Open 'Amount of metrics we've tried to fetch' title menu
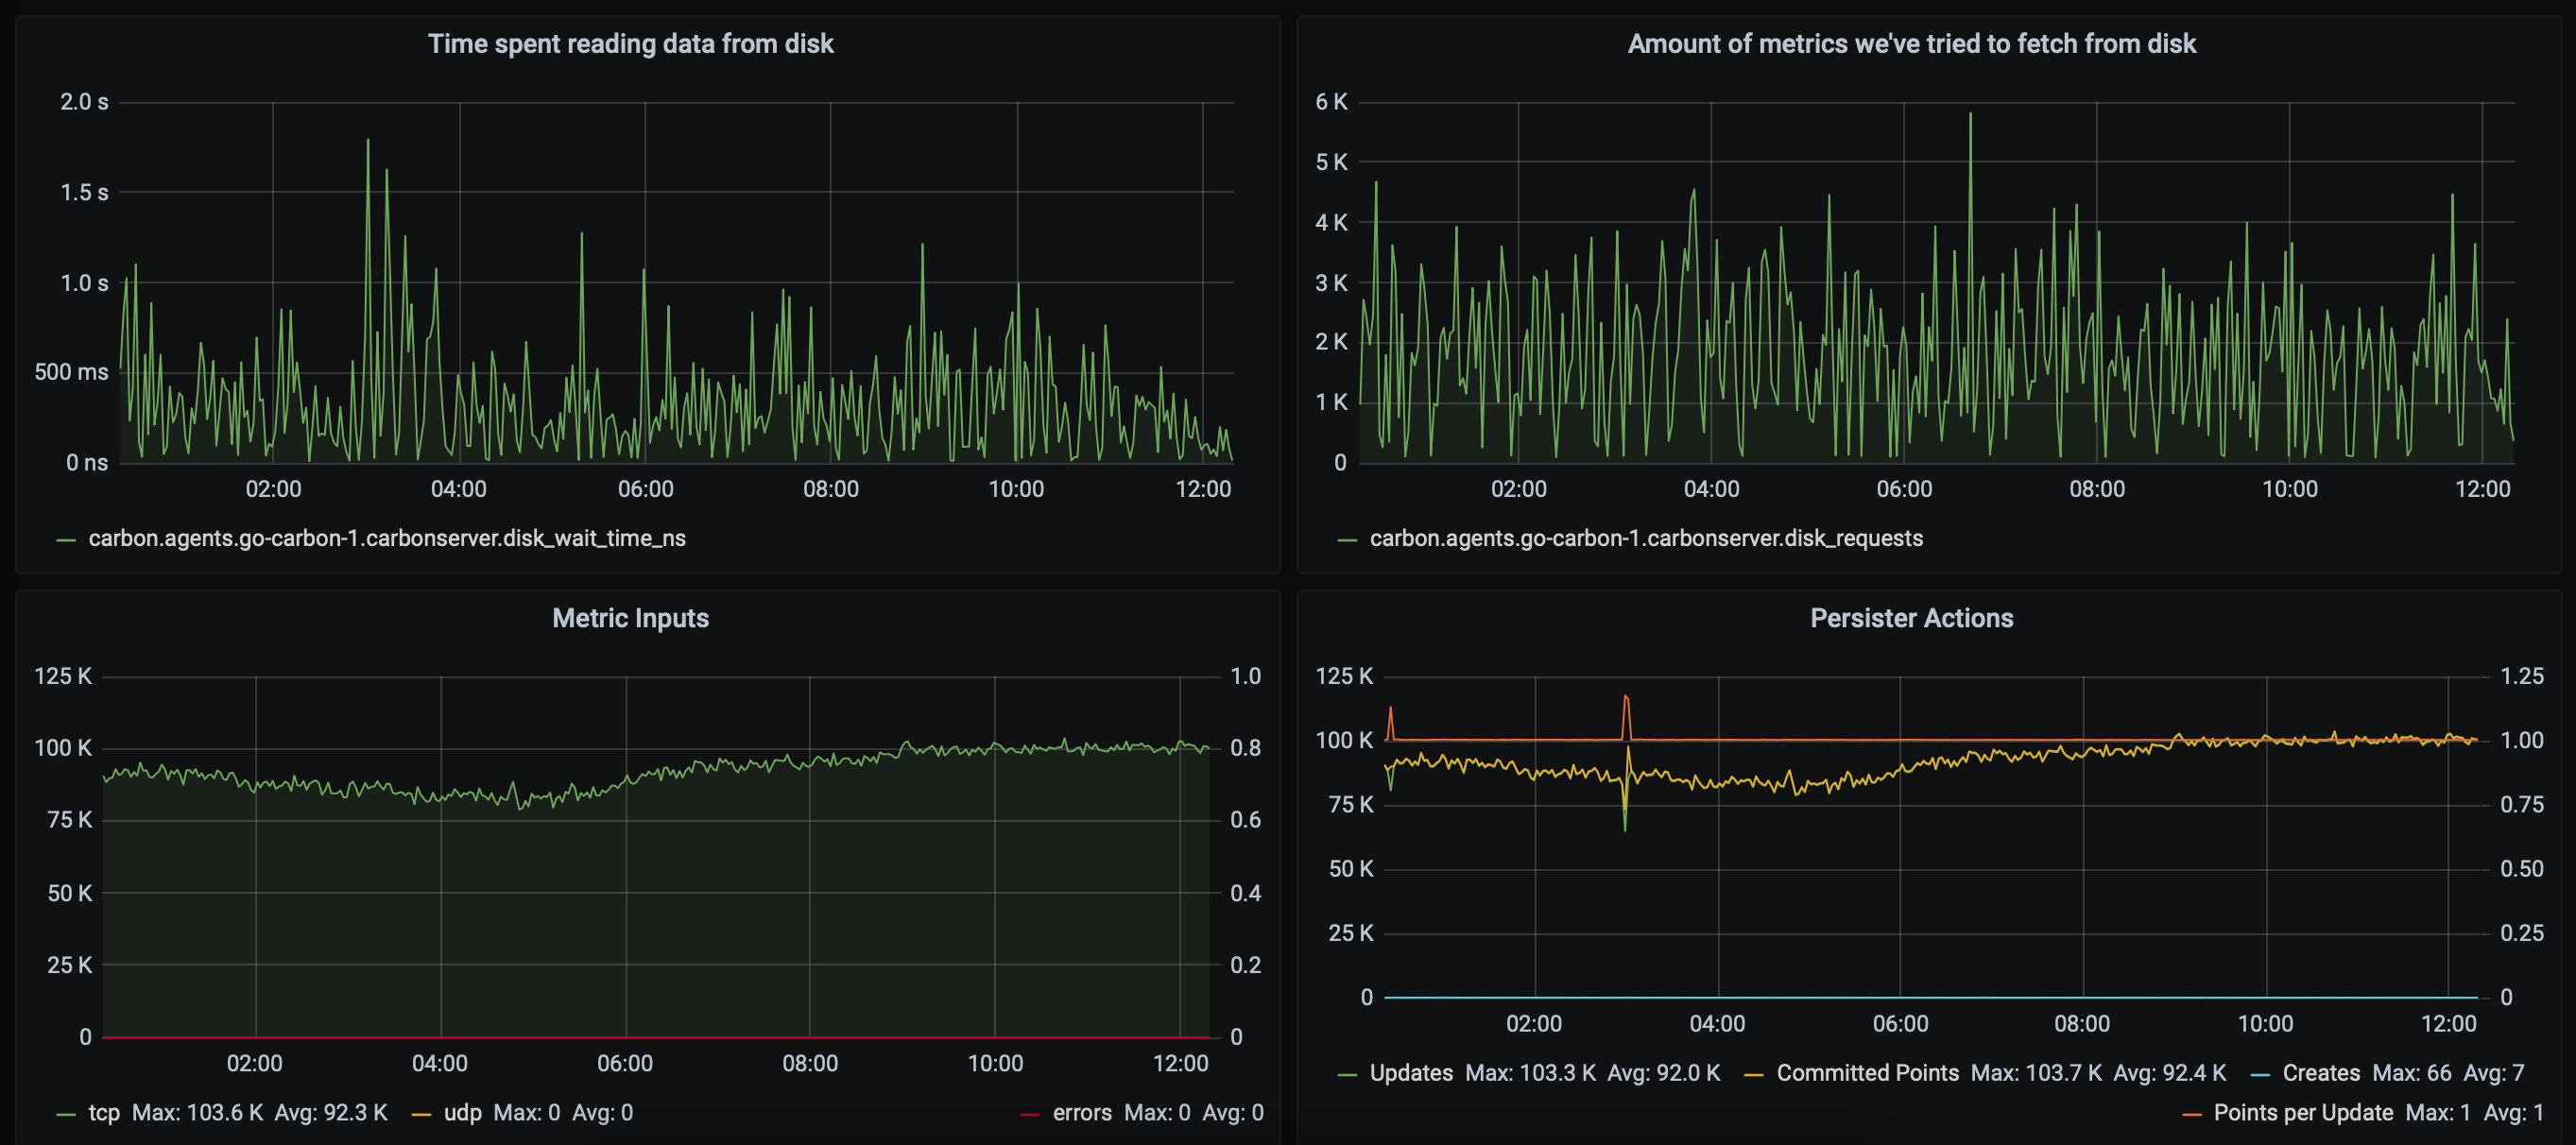This screenshot has height=1145, width=2576. (1911, 44)
